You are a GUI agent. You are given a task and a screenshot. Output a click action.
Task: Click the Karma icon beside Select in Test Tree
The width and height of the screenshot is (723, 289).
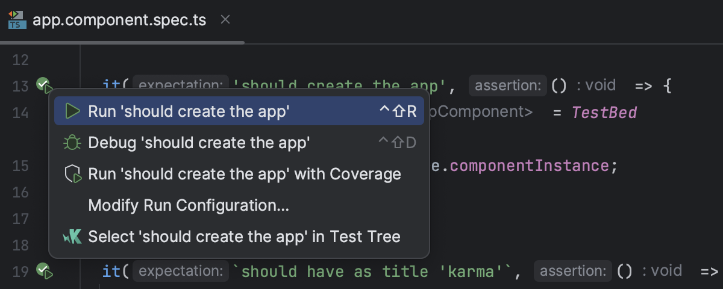72,237
